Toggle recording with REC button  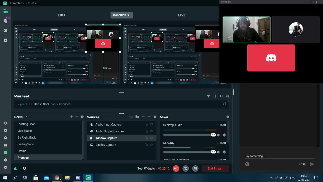176,168
